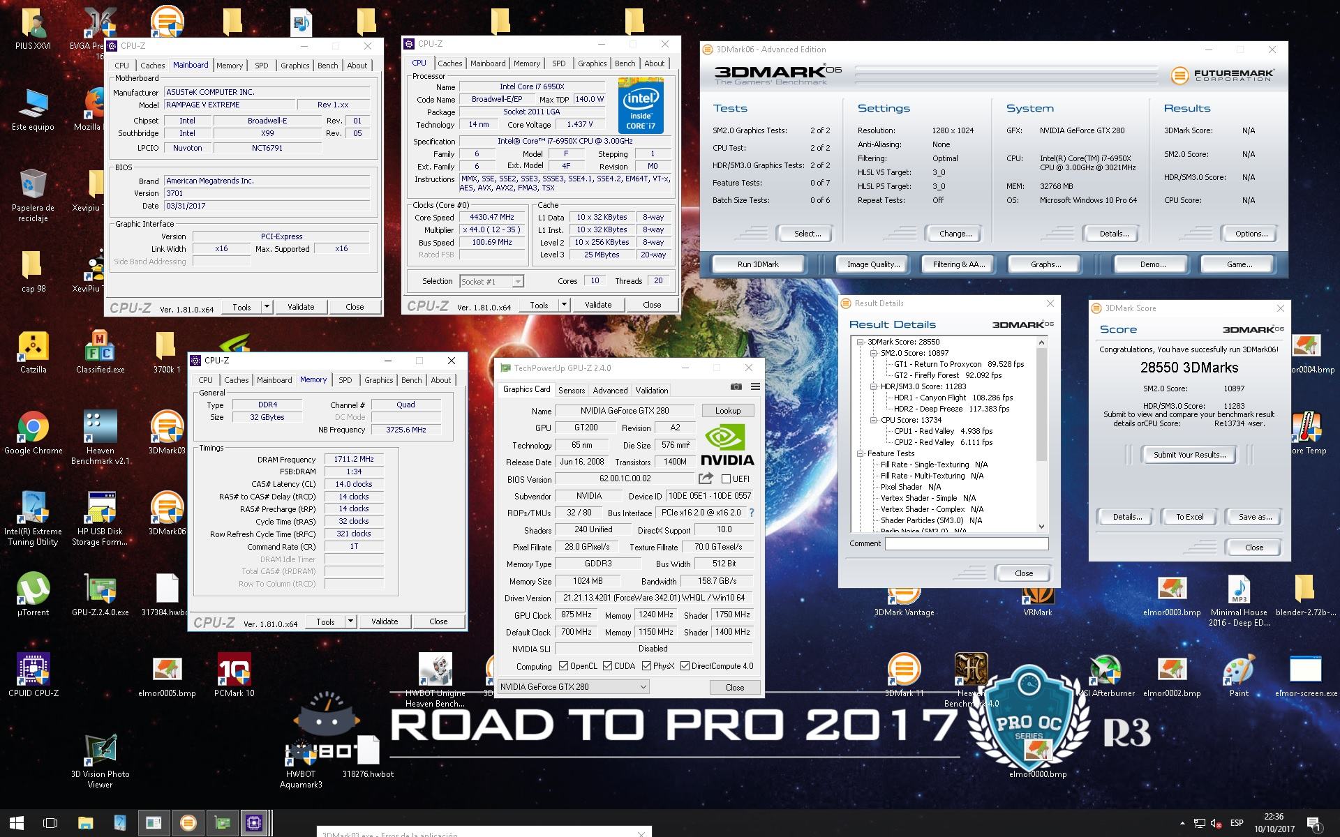This screenshot has height=837, width=1340.
Task: Select the elmor0005.bmp desktop file
Action: pos(167,676)
